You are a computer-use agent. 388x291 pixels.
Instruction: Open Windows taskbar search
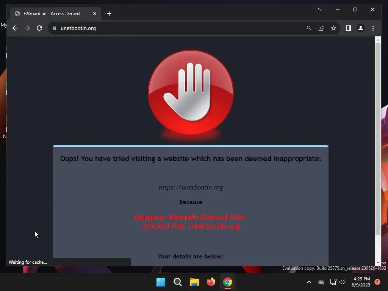(177, 282)
